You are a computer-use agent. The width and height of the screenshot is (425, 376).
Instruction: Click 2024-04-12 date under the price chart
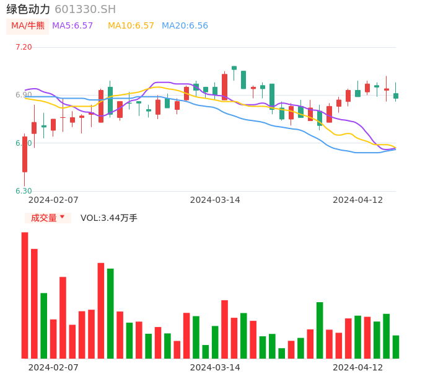tap(358, 200)
